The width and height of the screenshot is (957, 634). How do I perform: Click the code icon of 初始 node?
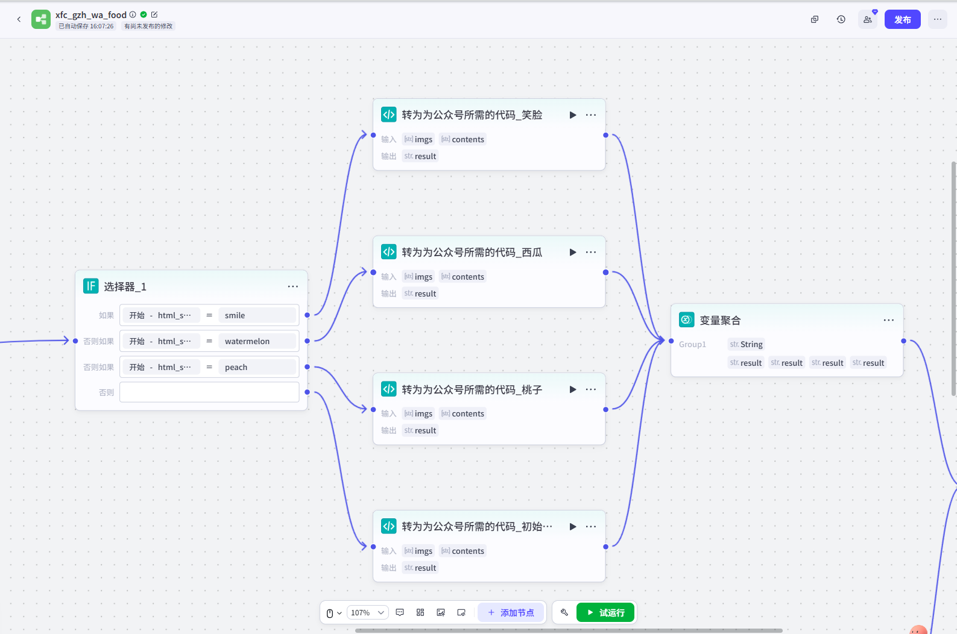coord(389,526)
